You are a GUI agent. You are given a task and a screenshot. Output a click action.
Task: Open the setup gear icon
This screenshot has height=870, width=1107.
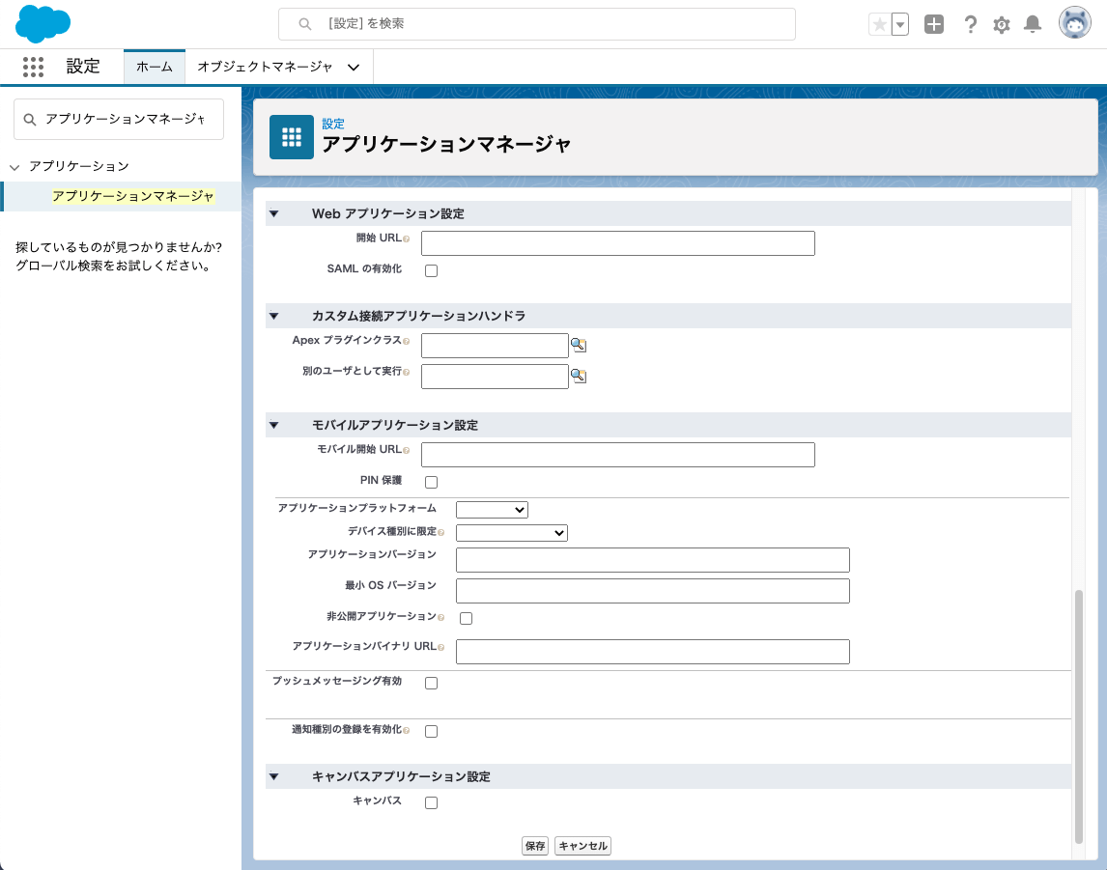click(1002, 25)
